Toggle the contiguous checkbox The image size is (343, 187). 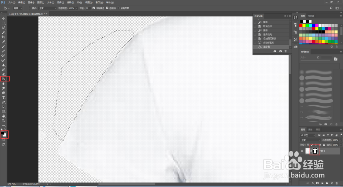click(107, 8)
